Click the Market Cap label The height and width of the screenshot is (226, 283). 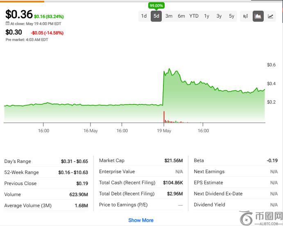pyautogui.click(x=112, y=160)
